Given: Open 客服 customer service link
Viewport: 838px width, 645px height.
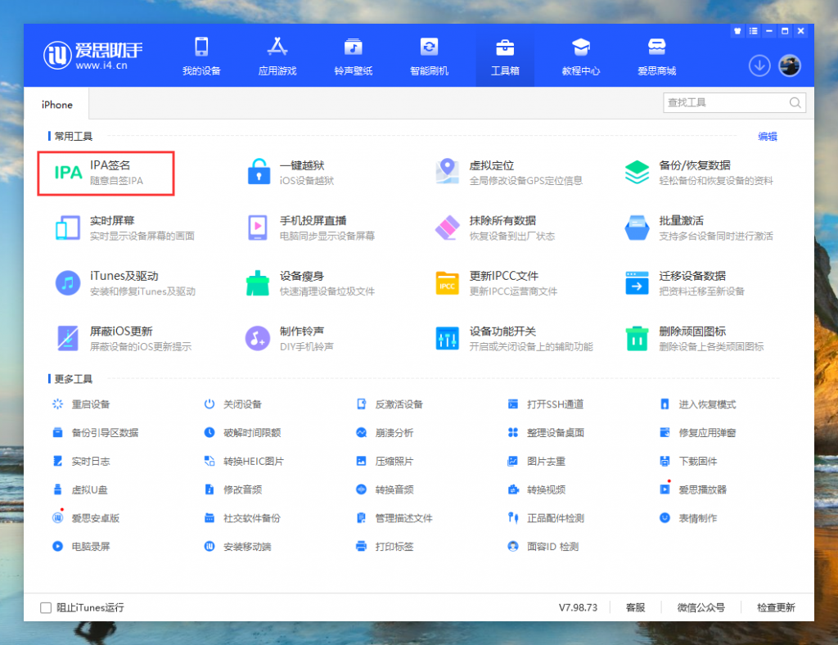Looking at the screenshot, I should [635, 607].
